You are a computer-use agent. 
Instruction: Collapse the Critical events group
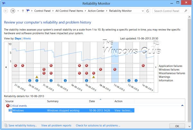point(182,105)
